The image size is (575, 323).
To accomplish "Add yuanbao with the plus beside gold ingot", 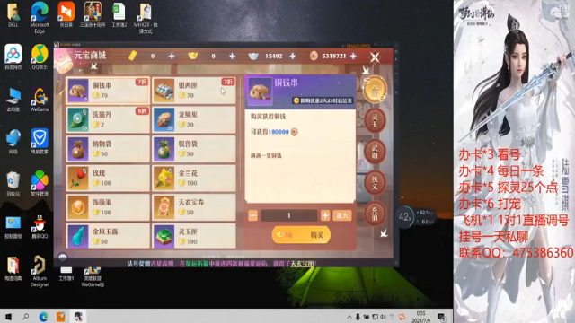I will click(232, 56).
